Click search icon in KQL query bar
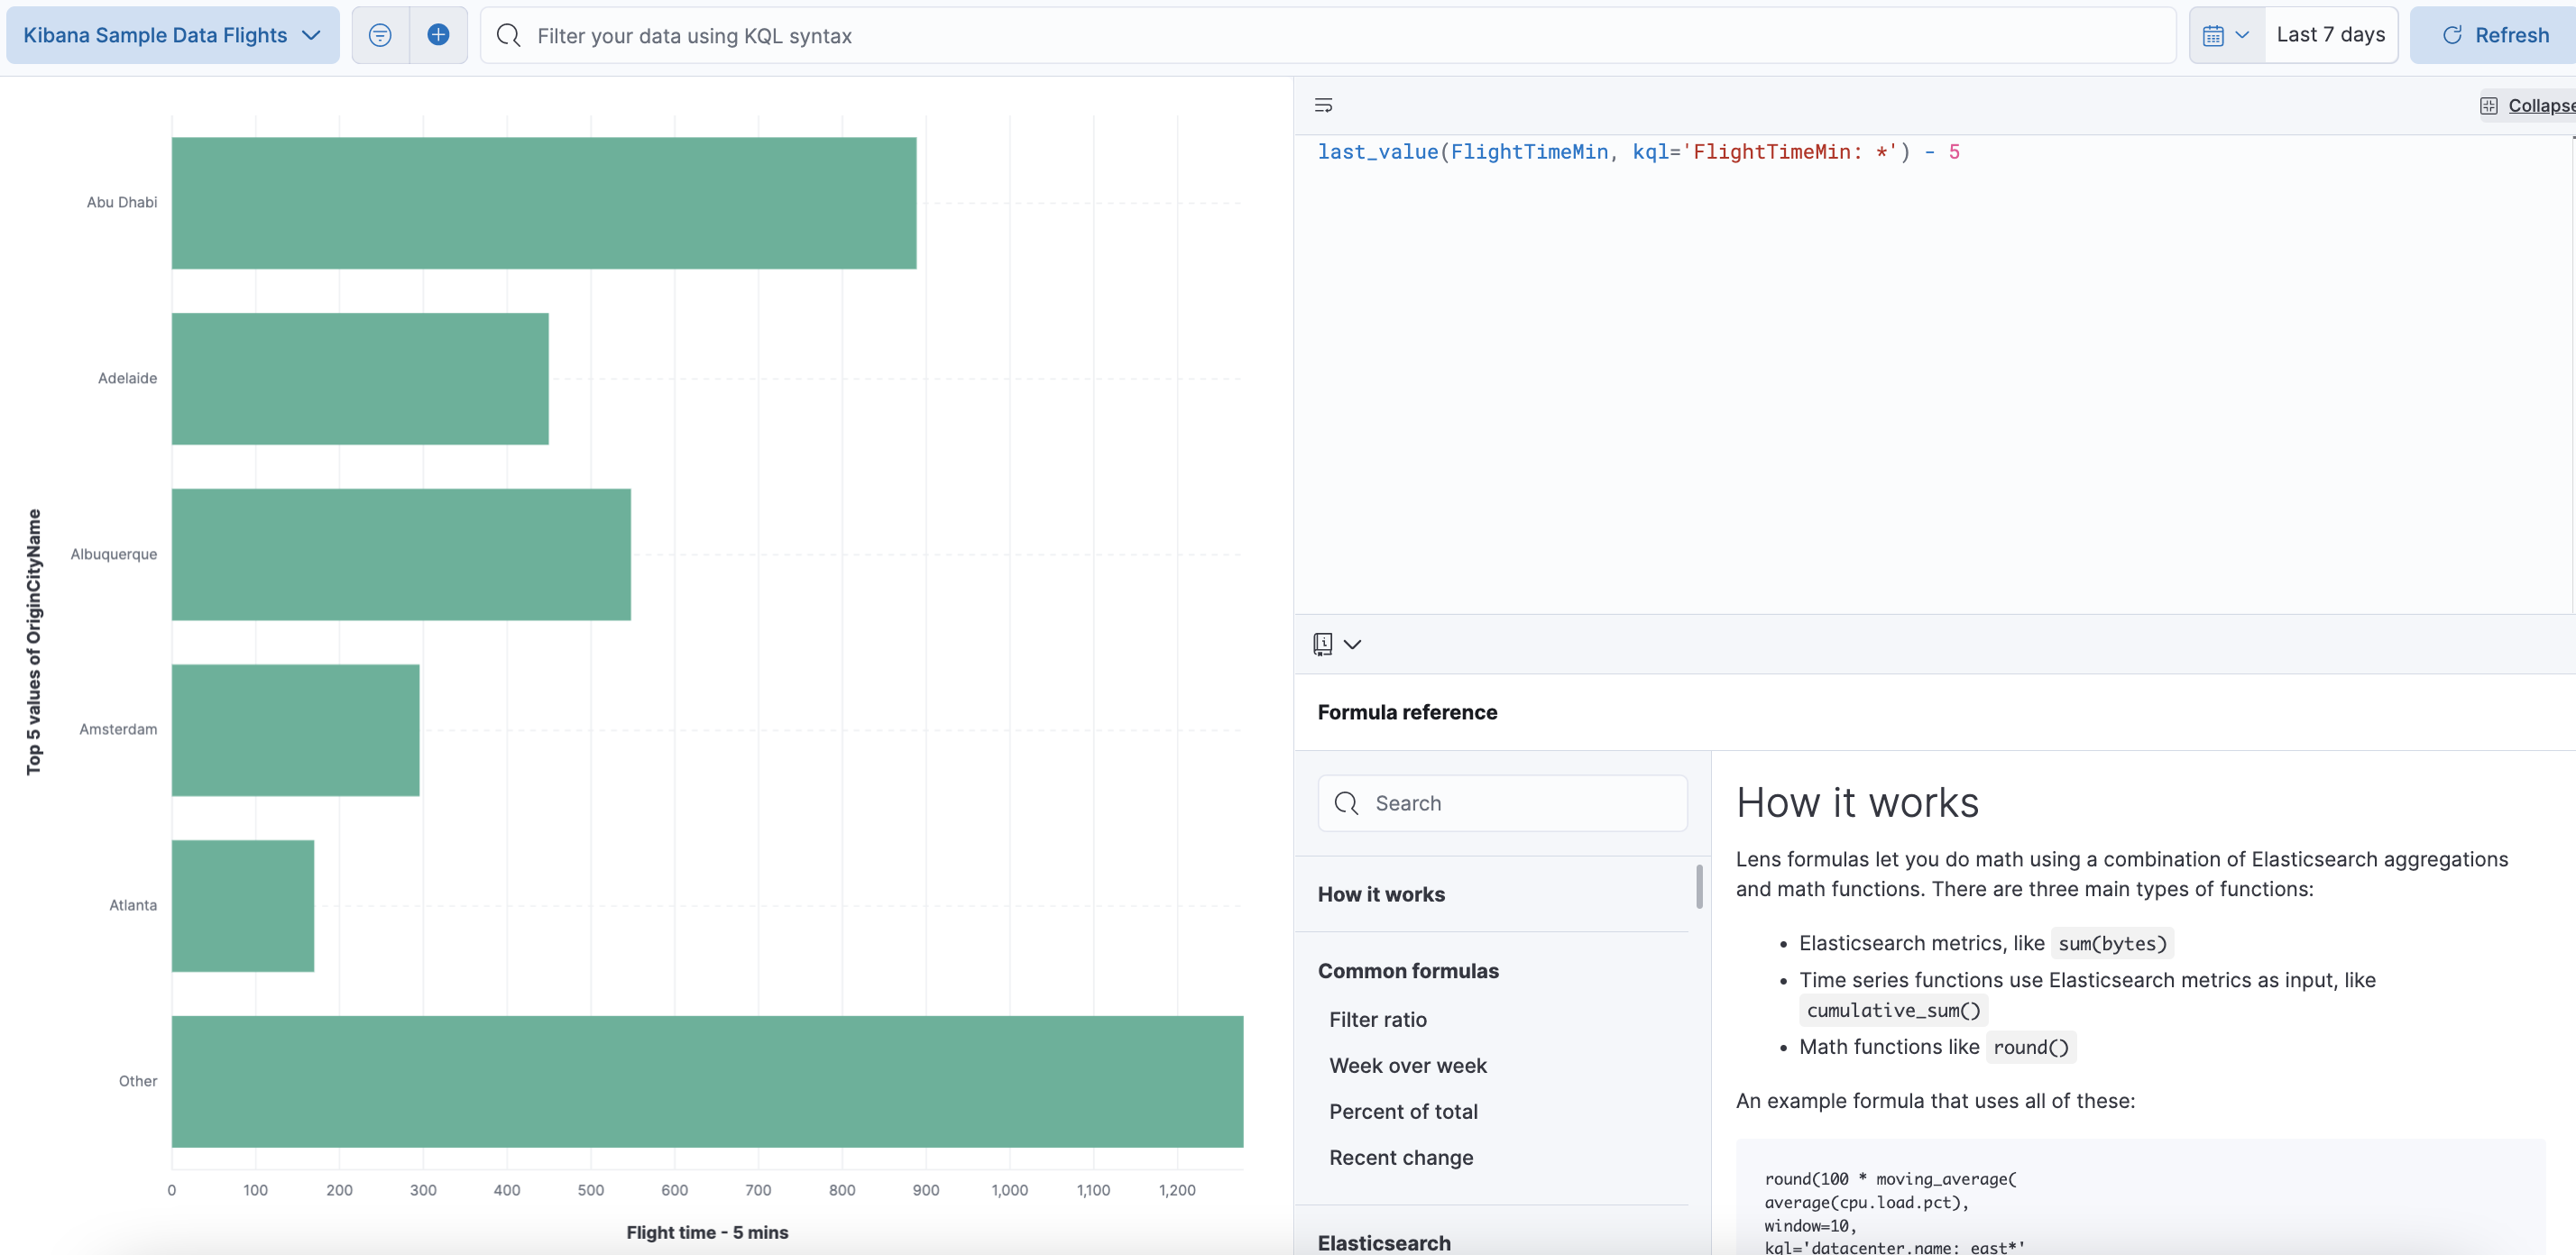 coord(508,35)
